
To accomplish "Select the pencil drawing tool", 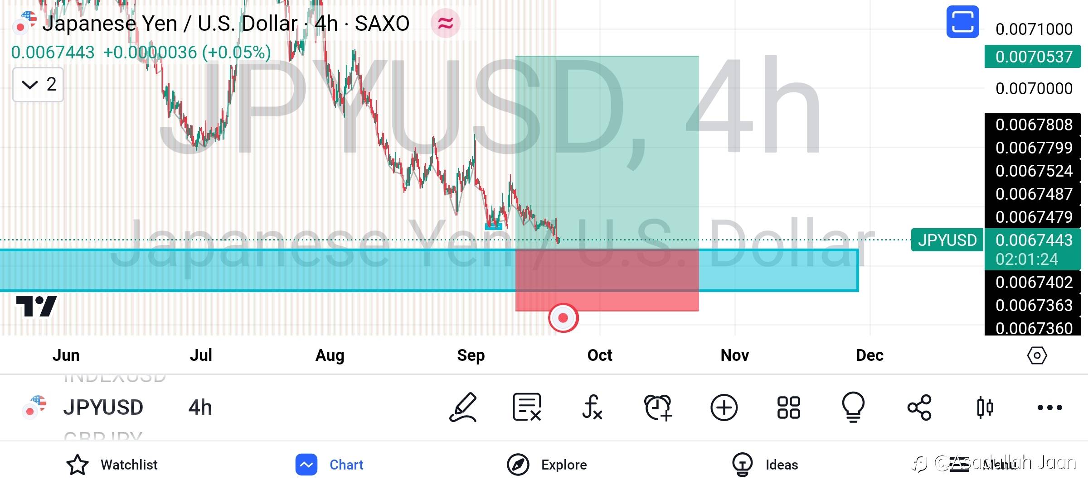I will click(463, 407).
